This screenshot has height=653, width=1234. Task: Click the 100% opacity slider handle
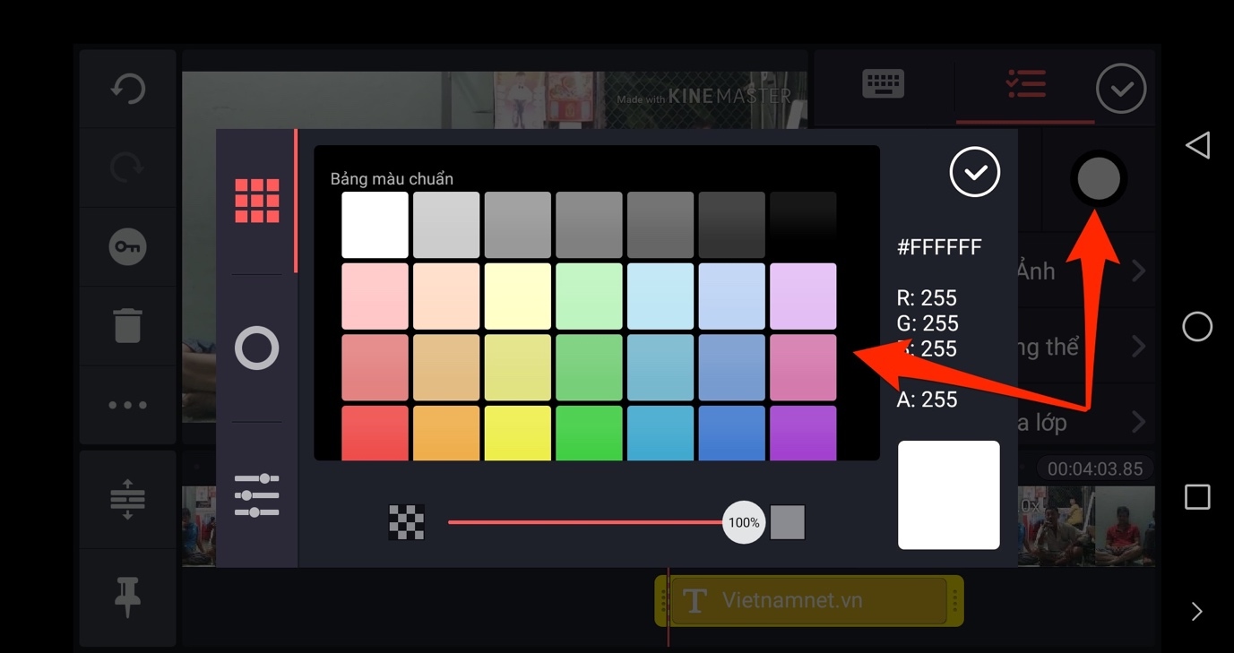744,522
